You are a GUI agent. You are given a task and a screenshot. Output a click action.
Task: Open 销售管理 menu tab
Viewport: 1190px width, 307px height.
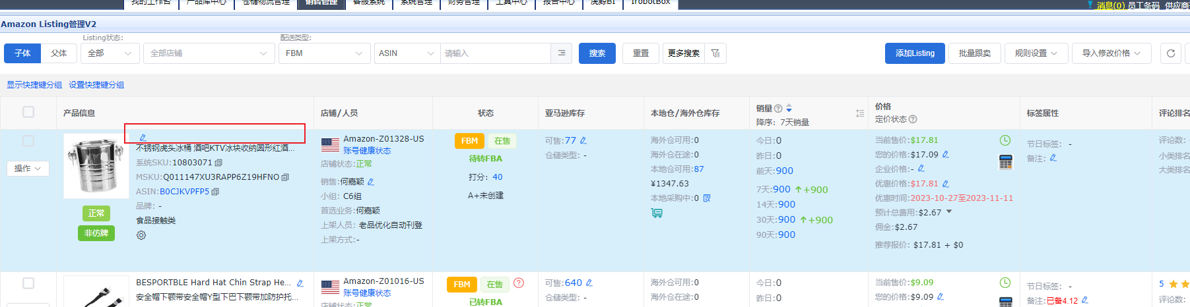[321, 3]
